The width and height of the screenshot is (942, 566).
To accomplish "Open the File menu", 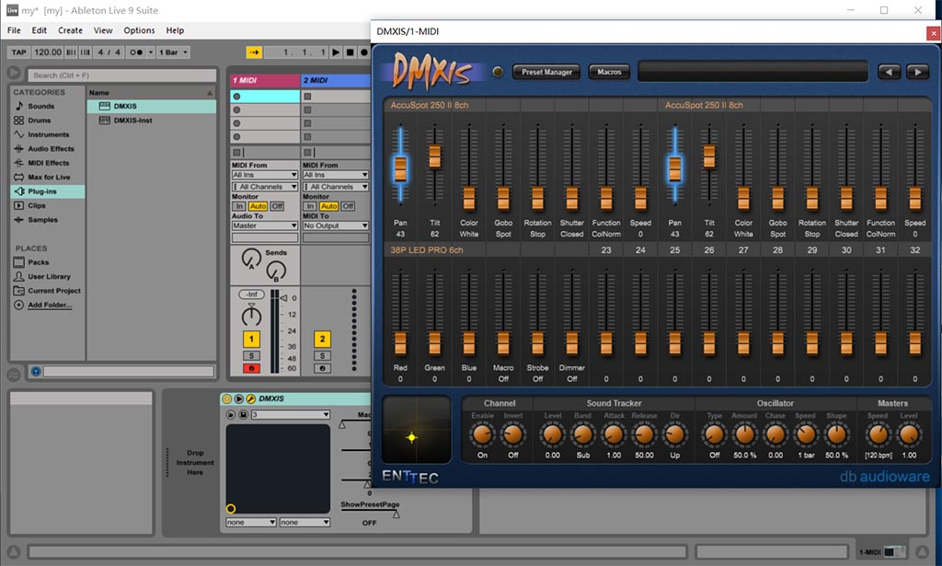I will click(x=14, y=30).
